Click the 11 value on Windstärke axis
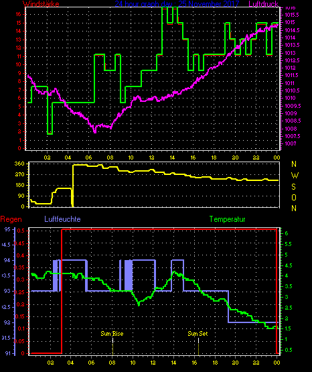 (19, 56)
